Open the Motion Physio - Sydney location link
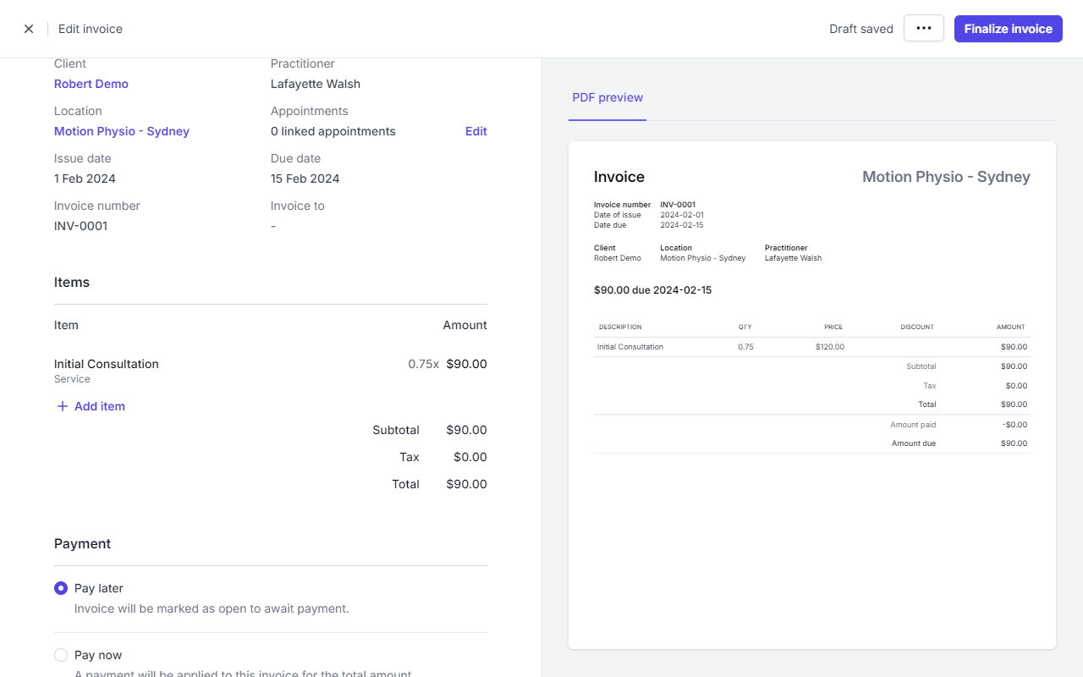 tap(122, 131)
